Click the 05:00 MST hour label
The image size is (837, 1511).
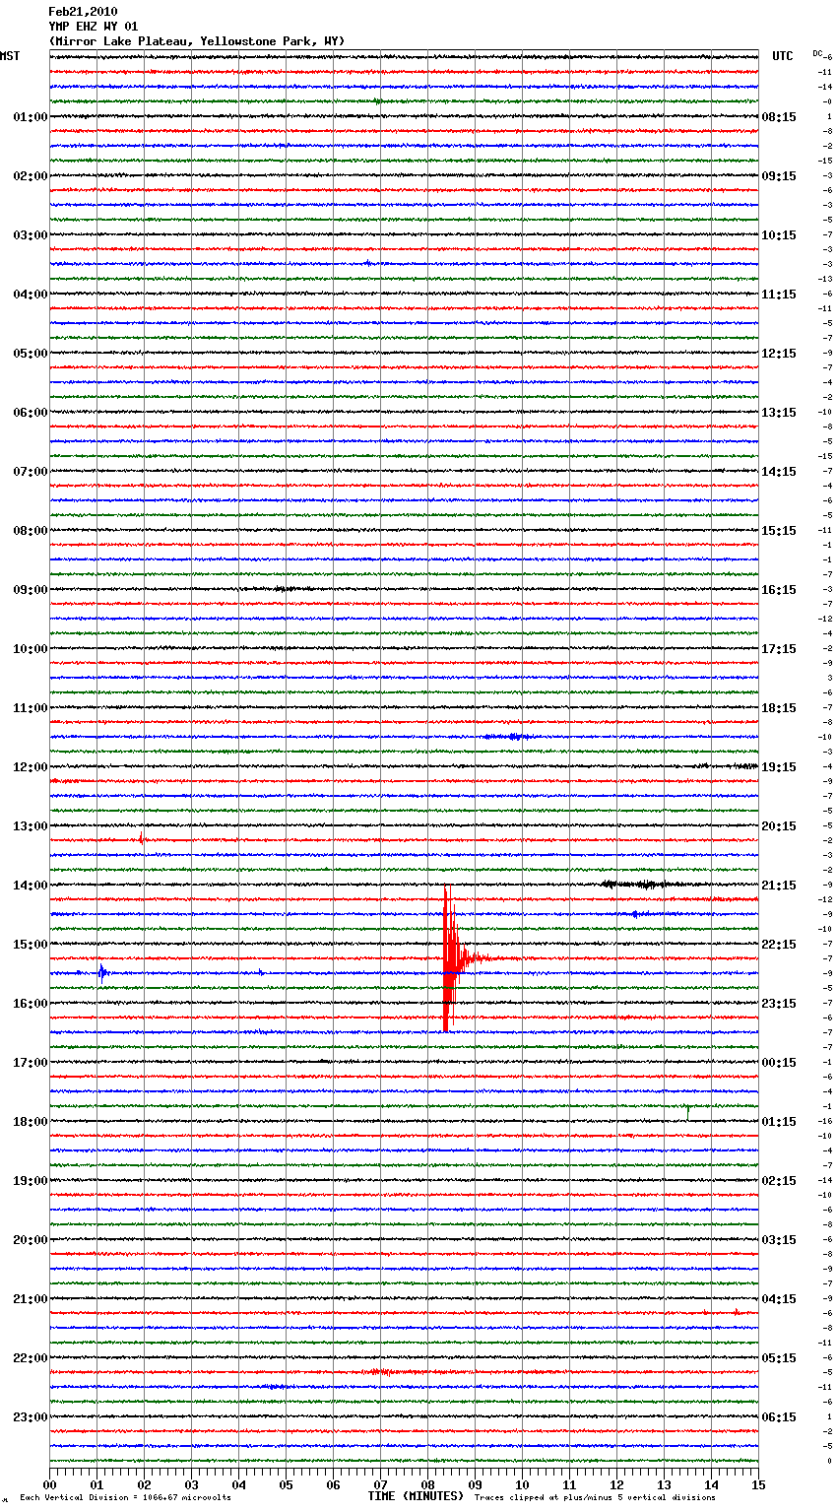click(x=30, y=354)
